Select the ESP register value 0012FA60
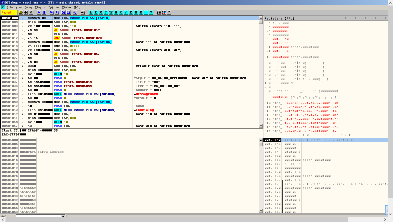393x222 pixels. pos(280,39)
